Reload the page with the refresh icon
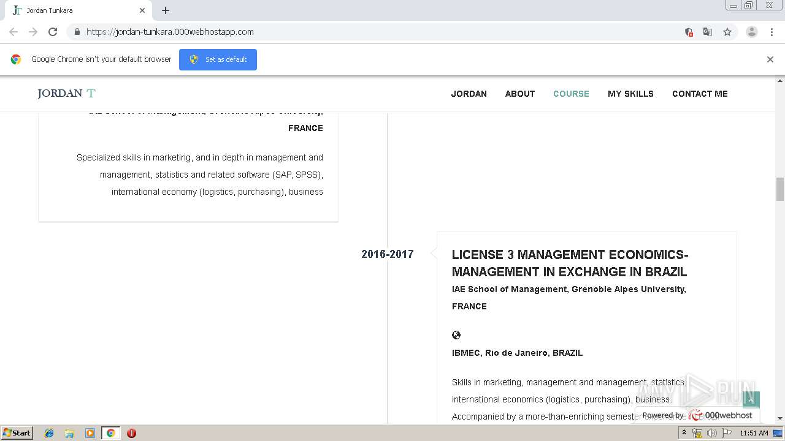This screenshot has height=441, width=785. tap(53, 32)
